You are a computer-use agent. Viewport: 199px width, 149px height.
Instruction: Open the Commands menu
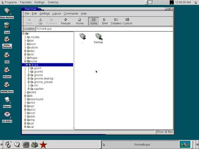pos(71,14)
